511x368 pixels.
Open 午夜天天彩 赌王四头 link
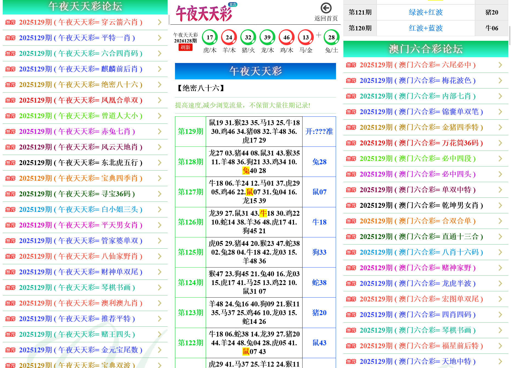(x=77, y=334)
